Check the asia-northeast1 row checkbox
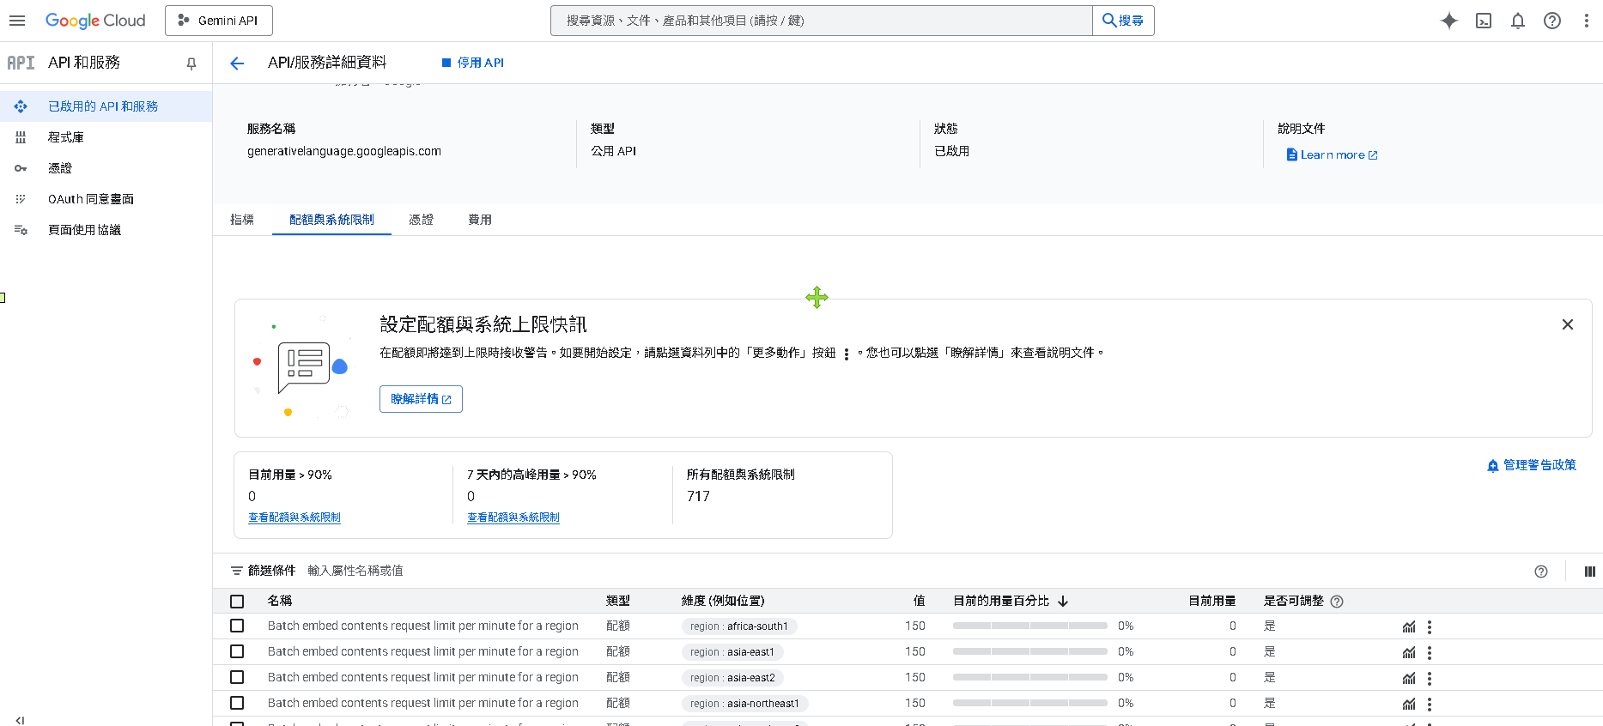Screen dimensions: 1603x726 (x=237, y=704)
